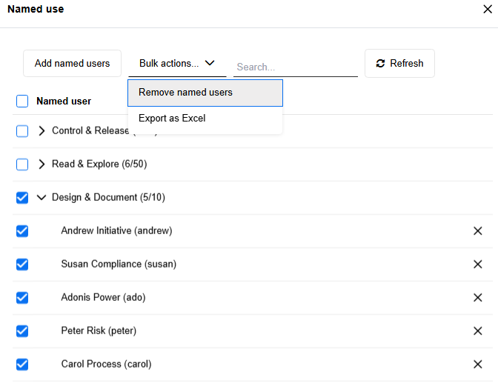498x386 pixels.
Task: Remove Andrew Initiative using its X icon
Action: tap(478, 230)
